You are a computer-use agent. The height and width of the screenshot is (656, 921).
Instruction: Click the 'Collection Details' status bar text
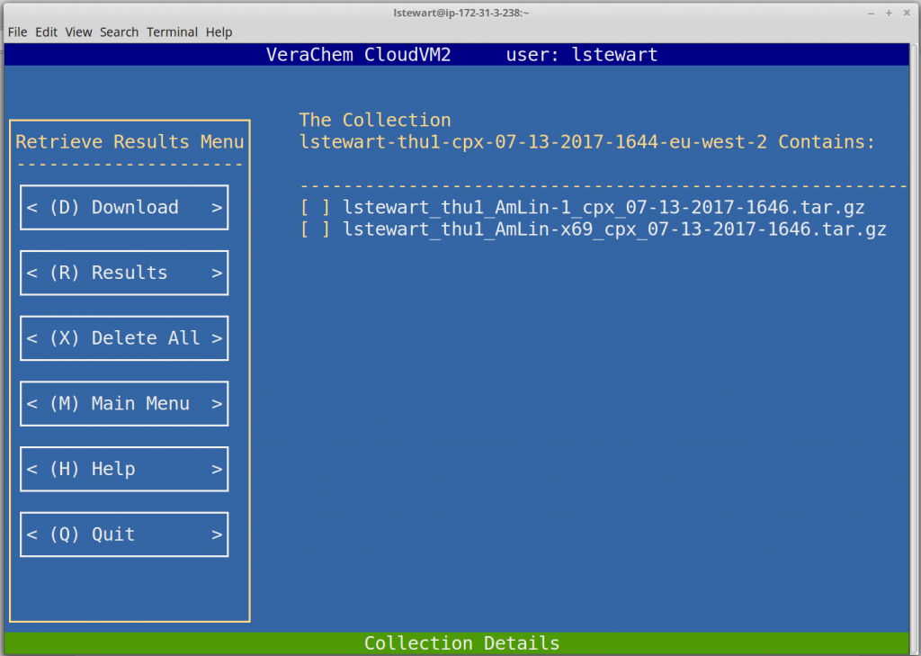pyautogui.click(x=461, y=643)
